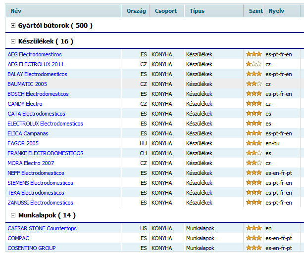Open the AEG ELECTROLUX 2011 link
This screenshot has width=304, height=253.
pyautogui.click(x=36, y=64)
